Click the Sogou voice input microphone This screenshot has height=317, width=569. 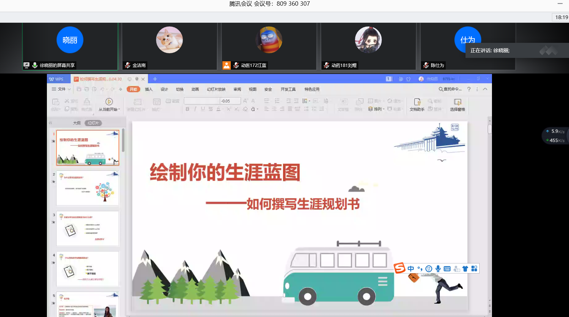point(438,268)
